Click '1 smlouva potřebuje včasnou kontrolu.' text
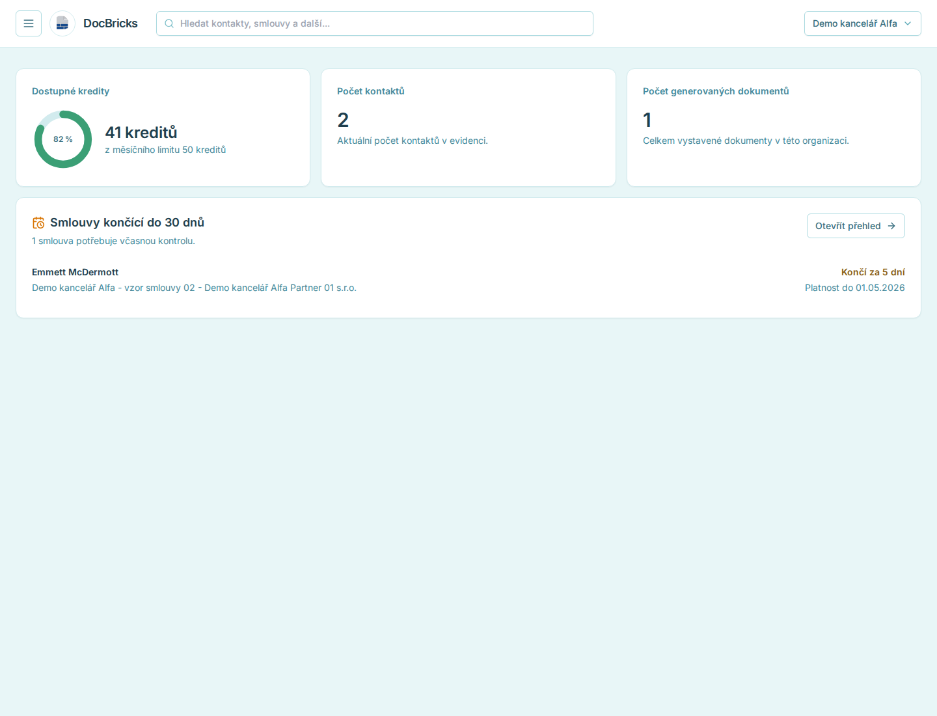Screen dimensions: 937x716 tap(113, 241)
